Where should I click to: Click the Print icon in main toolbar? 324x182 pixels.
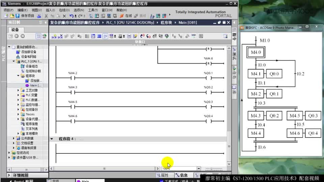click(x=38, y=16)
